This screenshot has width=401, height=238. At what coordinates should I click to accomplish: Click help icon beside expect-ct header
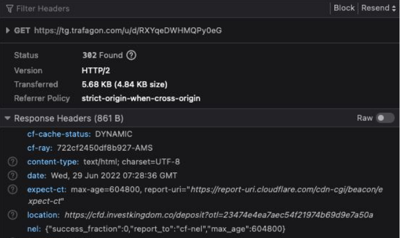(13, 189)
